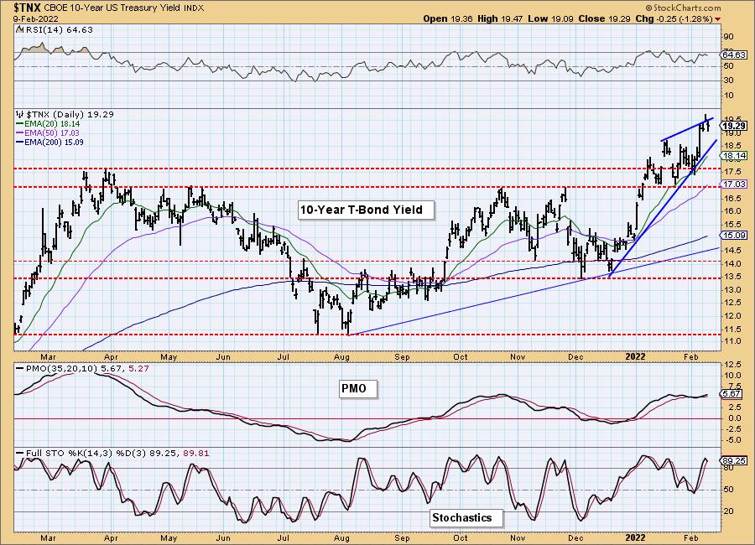Click the 'EMA(20) 18.14' legend entry
This screenshot has width=755, height=545.
tap(52, 124)
